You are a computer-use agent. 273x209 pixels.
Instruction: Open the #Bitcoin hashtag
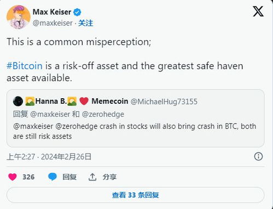point(25,66)
